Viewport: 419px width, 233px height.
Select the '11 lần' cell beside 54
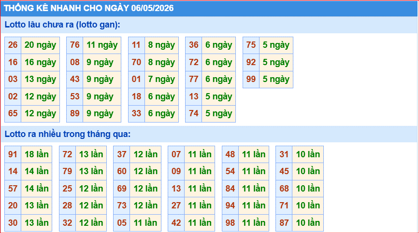click(254, 171)
